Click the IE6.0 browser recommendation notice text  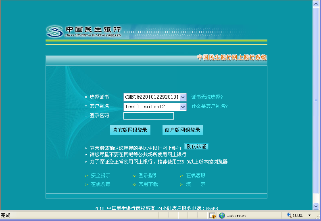pyautogui.click(x=158, y=162)
